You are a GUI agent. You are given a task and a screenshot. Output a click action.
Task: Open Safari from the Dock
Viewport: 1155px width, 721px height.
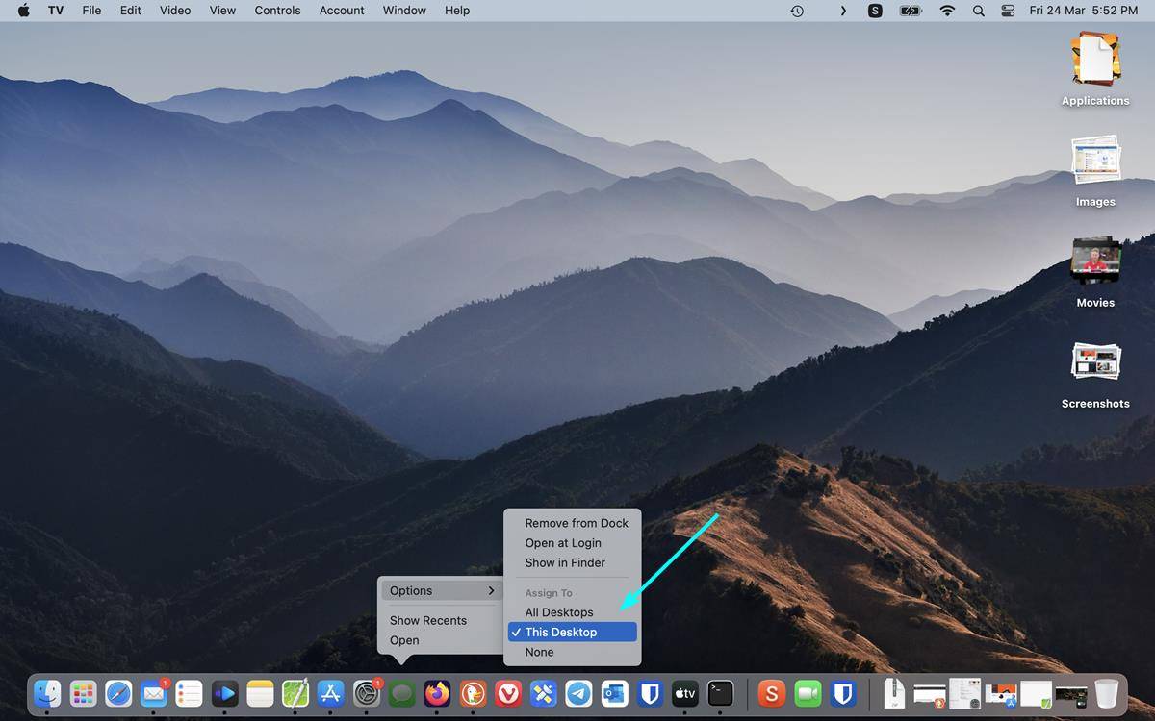(x=118, y=693)
